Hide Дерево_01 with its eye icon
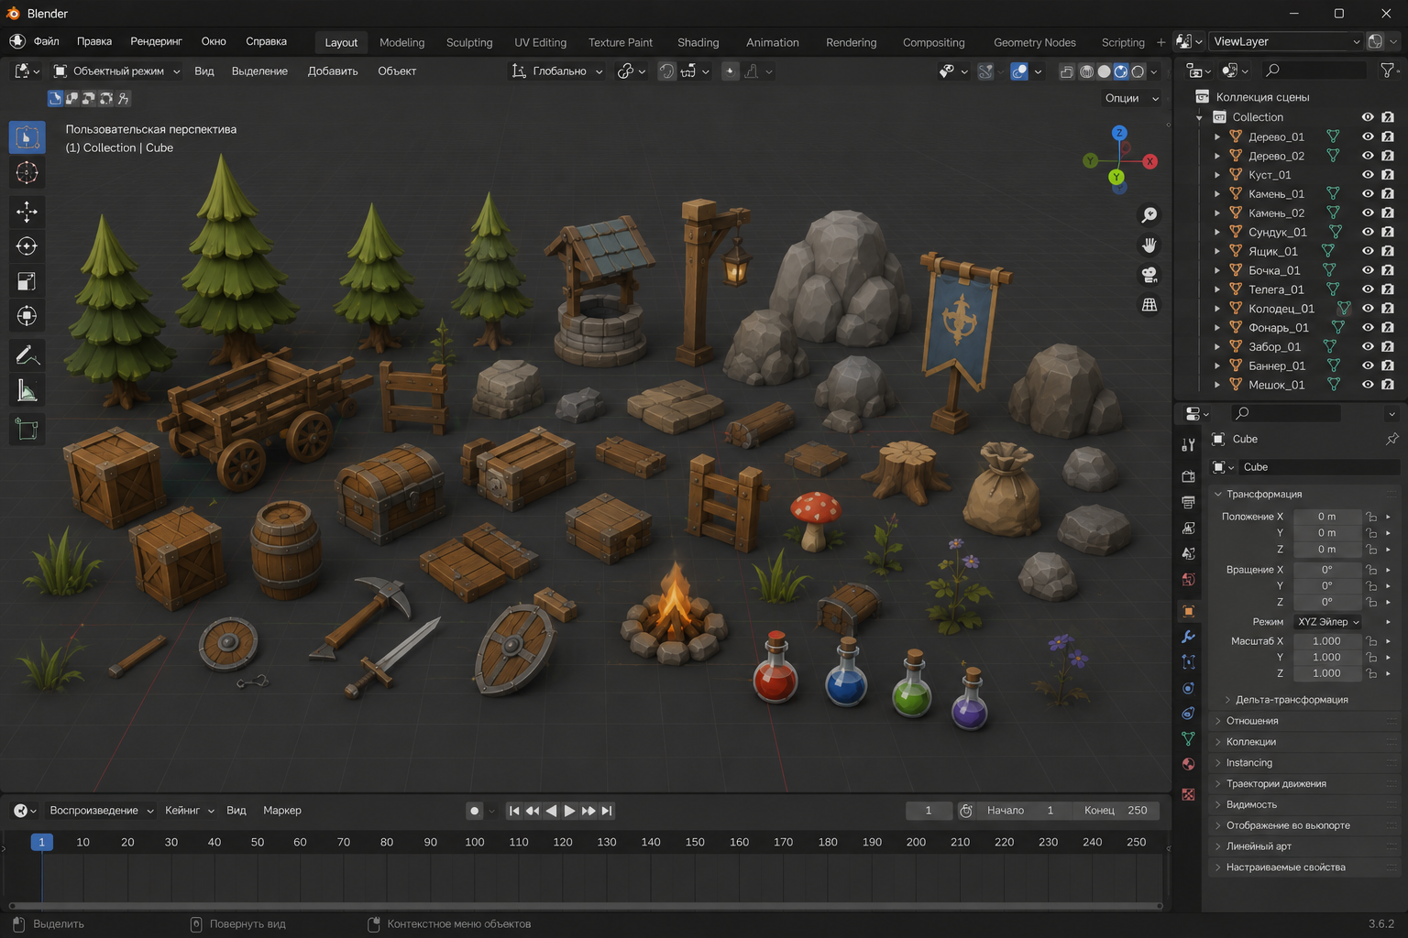Viewport: 1408px width, 938px height. click(1368, 136)
